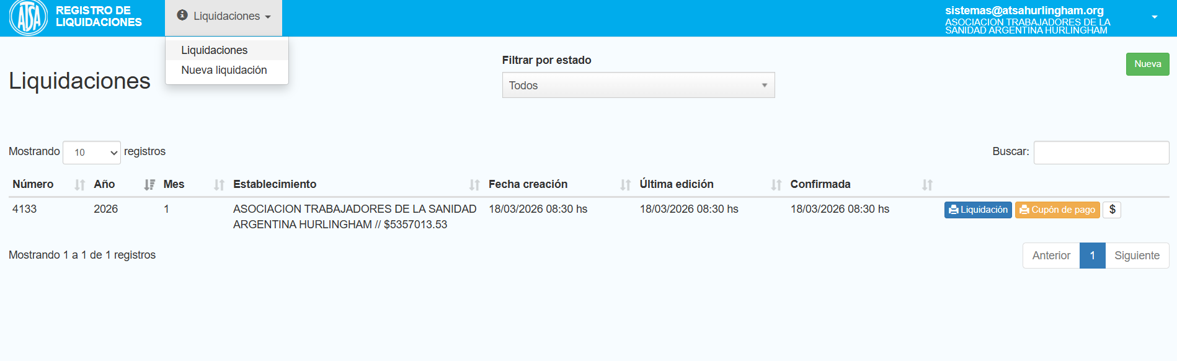Click the Liquidaciones page heading
This screenshot has width=1177, height=361.
[x=79, y=81]
